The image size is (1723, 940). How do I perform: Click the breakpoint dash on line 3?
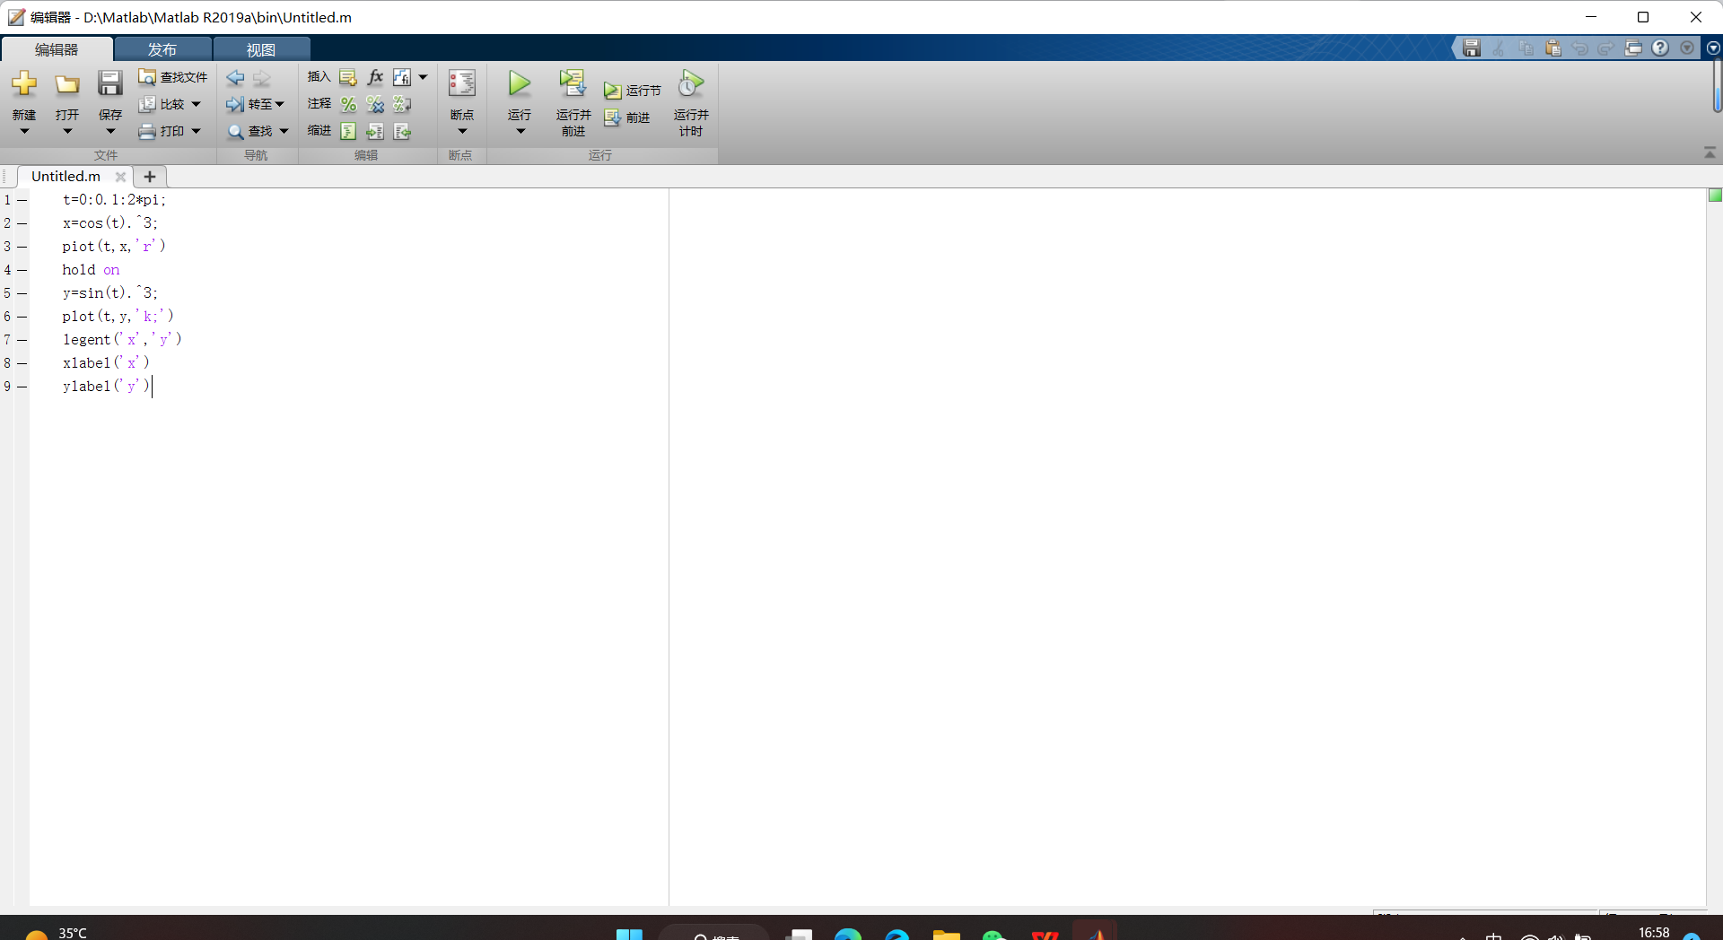(x=22, y=247)
